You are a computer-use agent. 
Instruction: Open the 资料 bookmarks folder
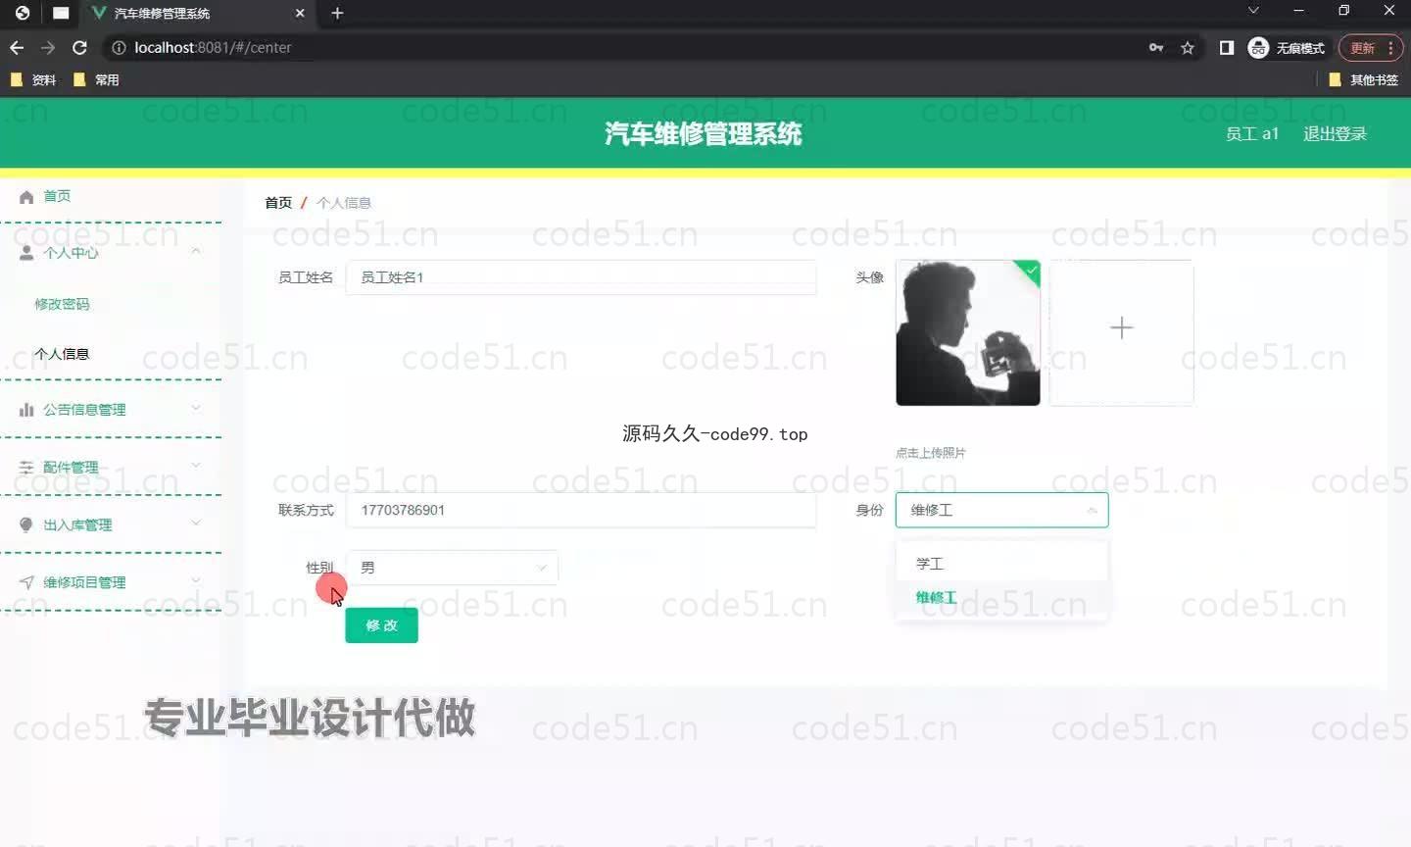[x=32, y=79]
